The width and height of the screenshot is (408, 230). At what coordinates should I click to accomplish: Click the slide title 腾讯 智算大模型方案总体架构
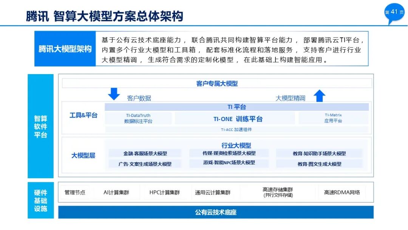105,16
